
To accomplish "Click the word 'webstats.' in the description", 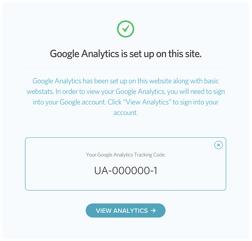I will pos(40,92).
